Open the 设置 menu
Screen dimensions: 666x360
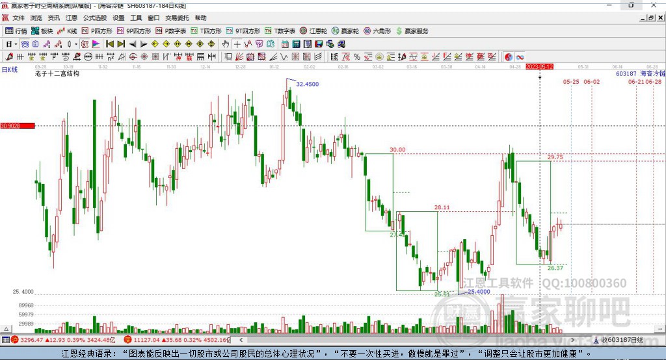[118, 18]
